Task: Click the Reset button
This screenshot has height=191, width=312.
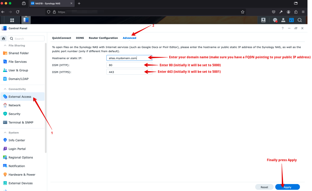Action: [264, 187]
